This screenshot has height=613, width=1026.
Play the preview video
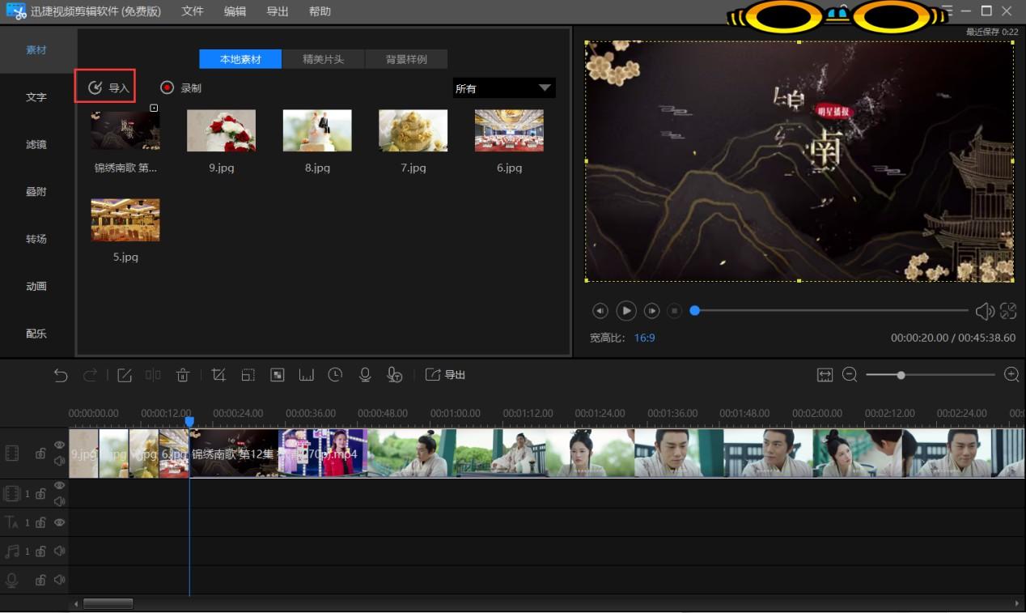point(626,310)
